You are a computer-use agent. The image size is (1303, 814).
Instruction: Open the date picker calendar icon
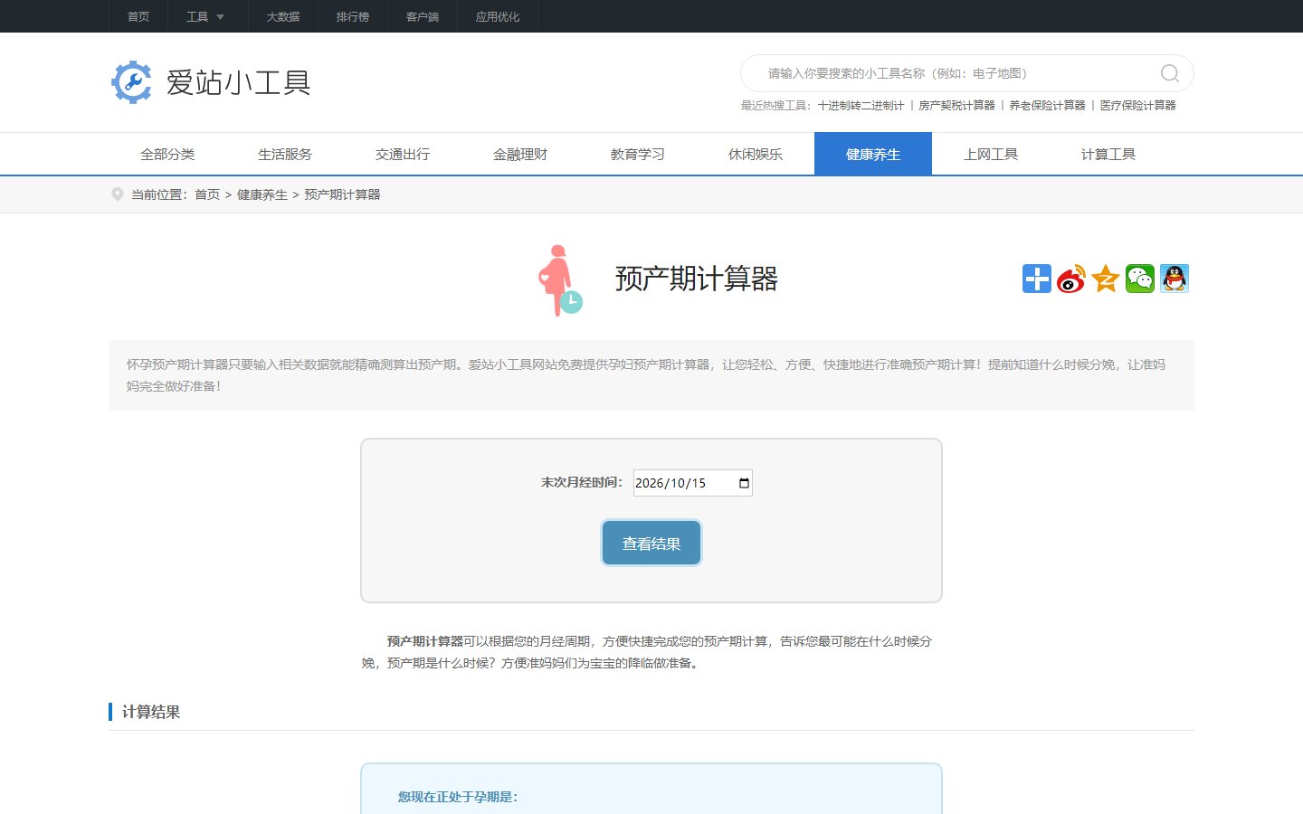(x=744, y=483)
